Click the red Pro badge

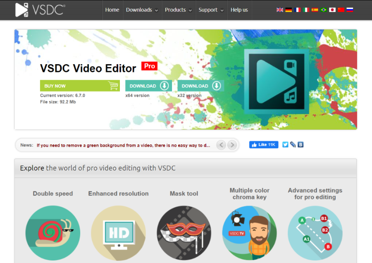tap(150, 66)
